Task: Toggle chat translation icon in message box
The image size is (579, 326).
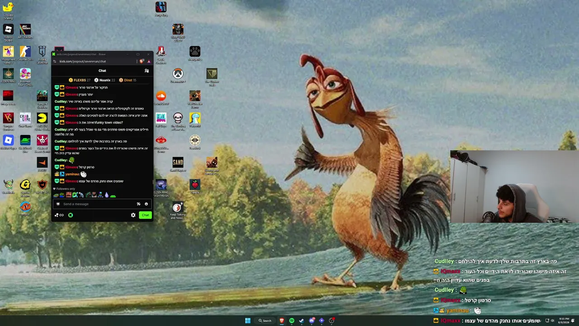Action: (x=138, y=204)
